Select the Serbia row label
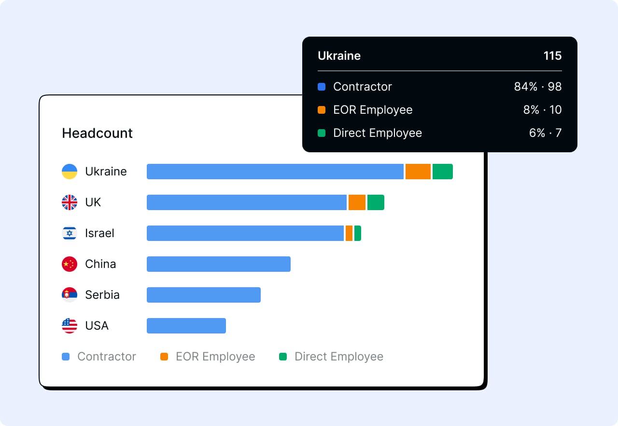 pos(102,294)
